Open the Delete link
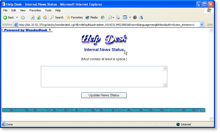220x133 pixels. click(156, 110)
